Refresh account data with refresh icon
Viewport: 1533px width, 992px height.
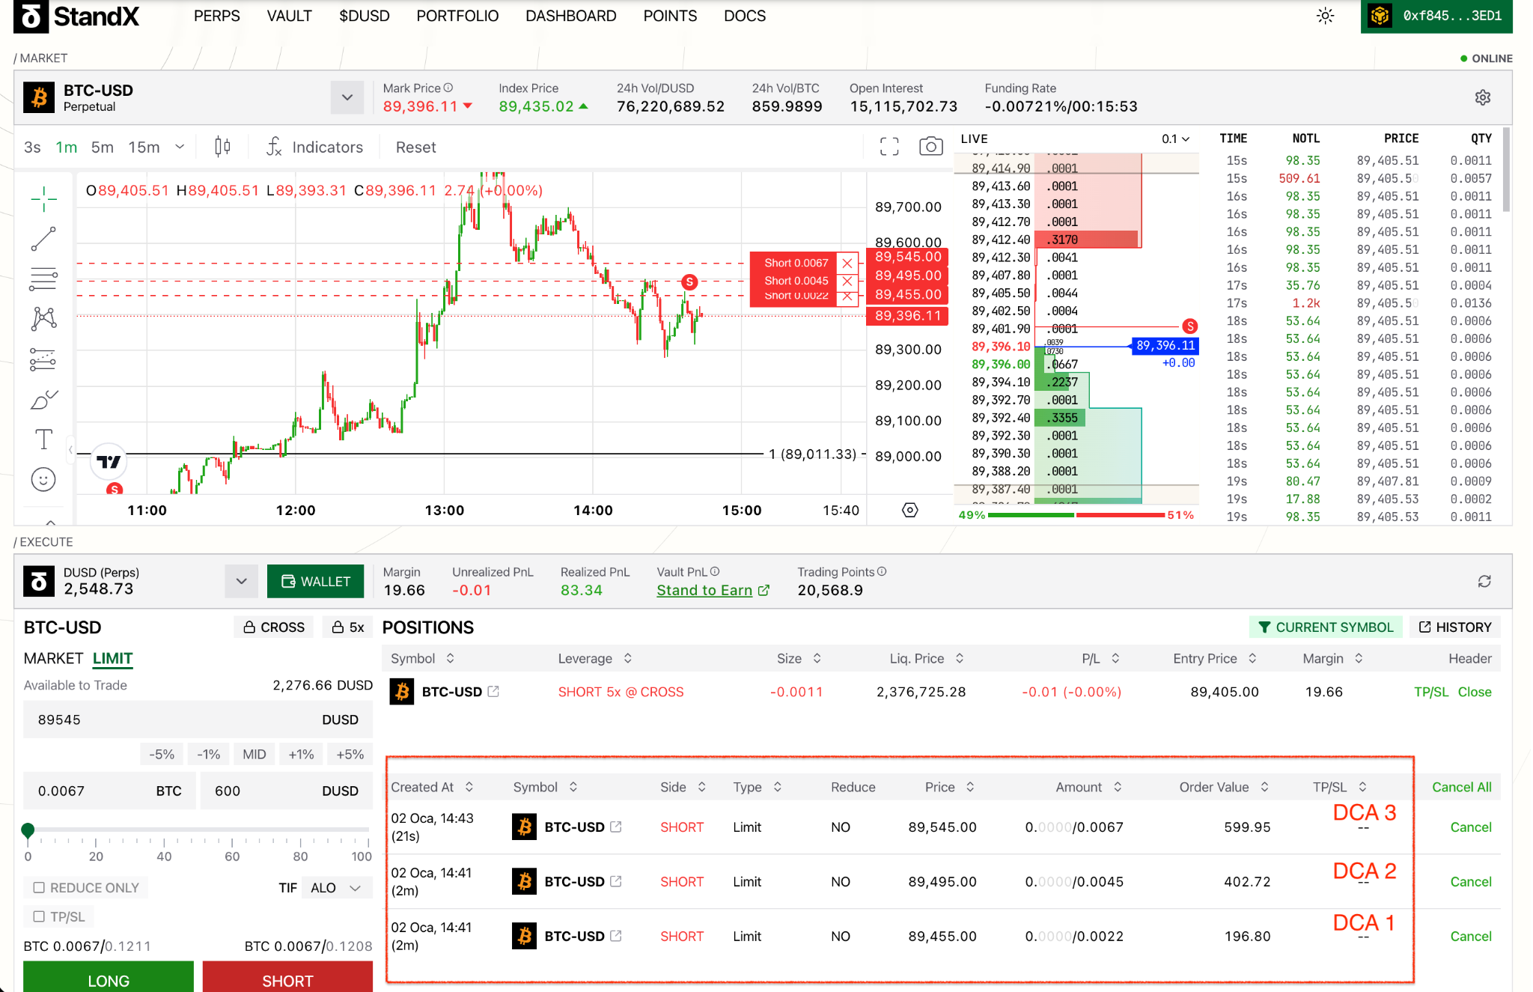[1484, 582]
